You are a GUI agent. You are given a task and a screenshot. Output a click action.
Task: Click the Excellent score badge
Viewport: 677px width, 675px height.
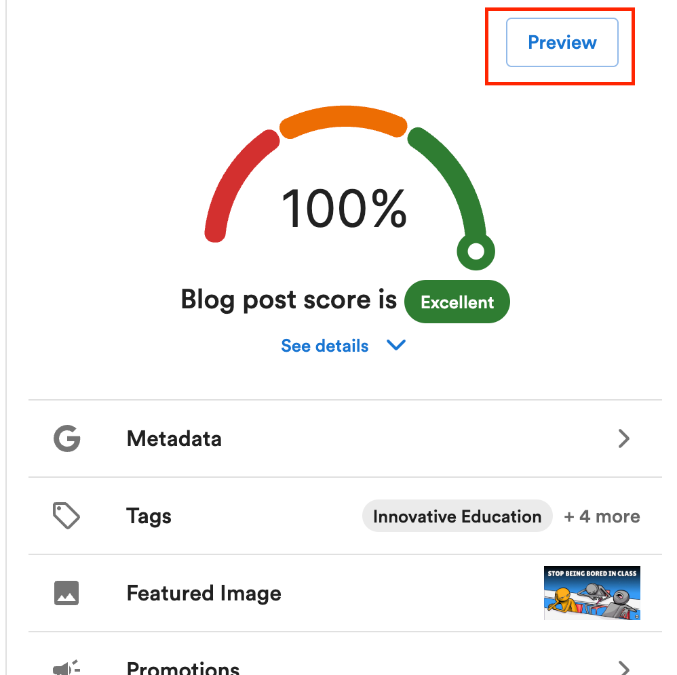457,302
